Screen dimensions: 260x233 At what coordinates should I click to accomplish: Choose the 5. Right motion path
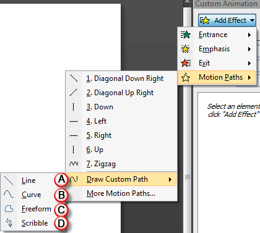point(121,135)
